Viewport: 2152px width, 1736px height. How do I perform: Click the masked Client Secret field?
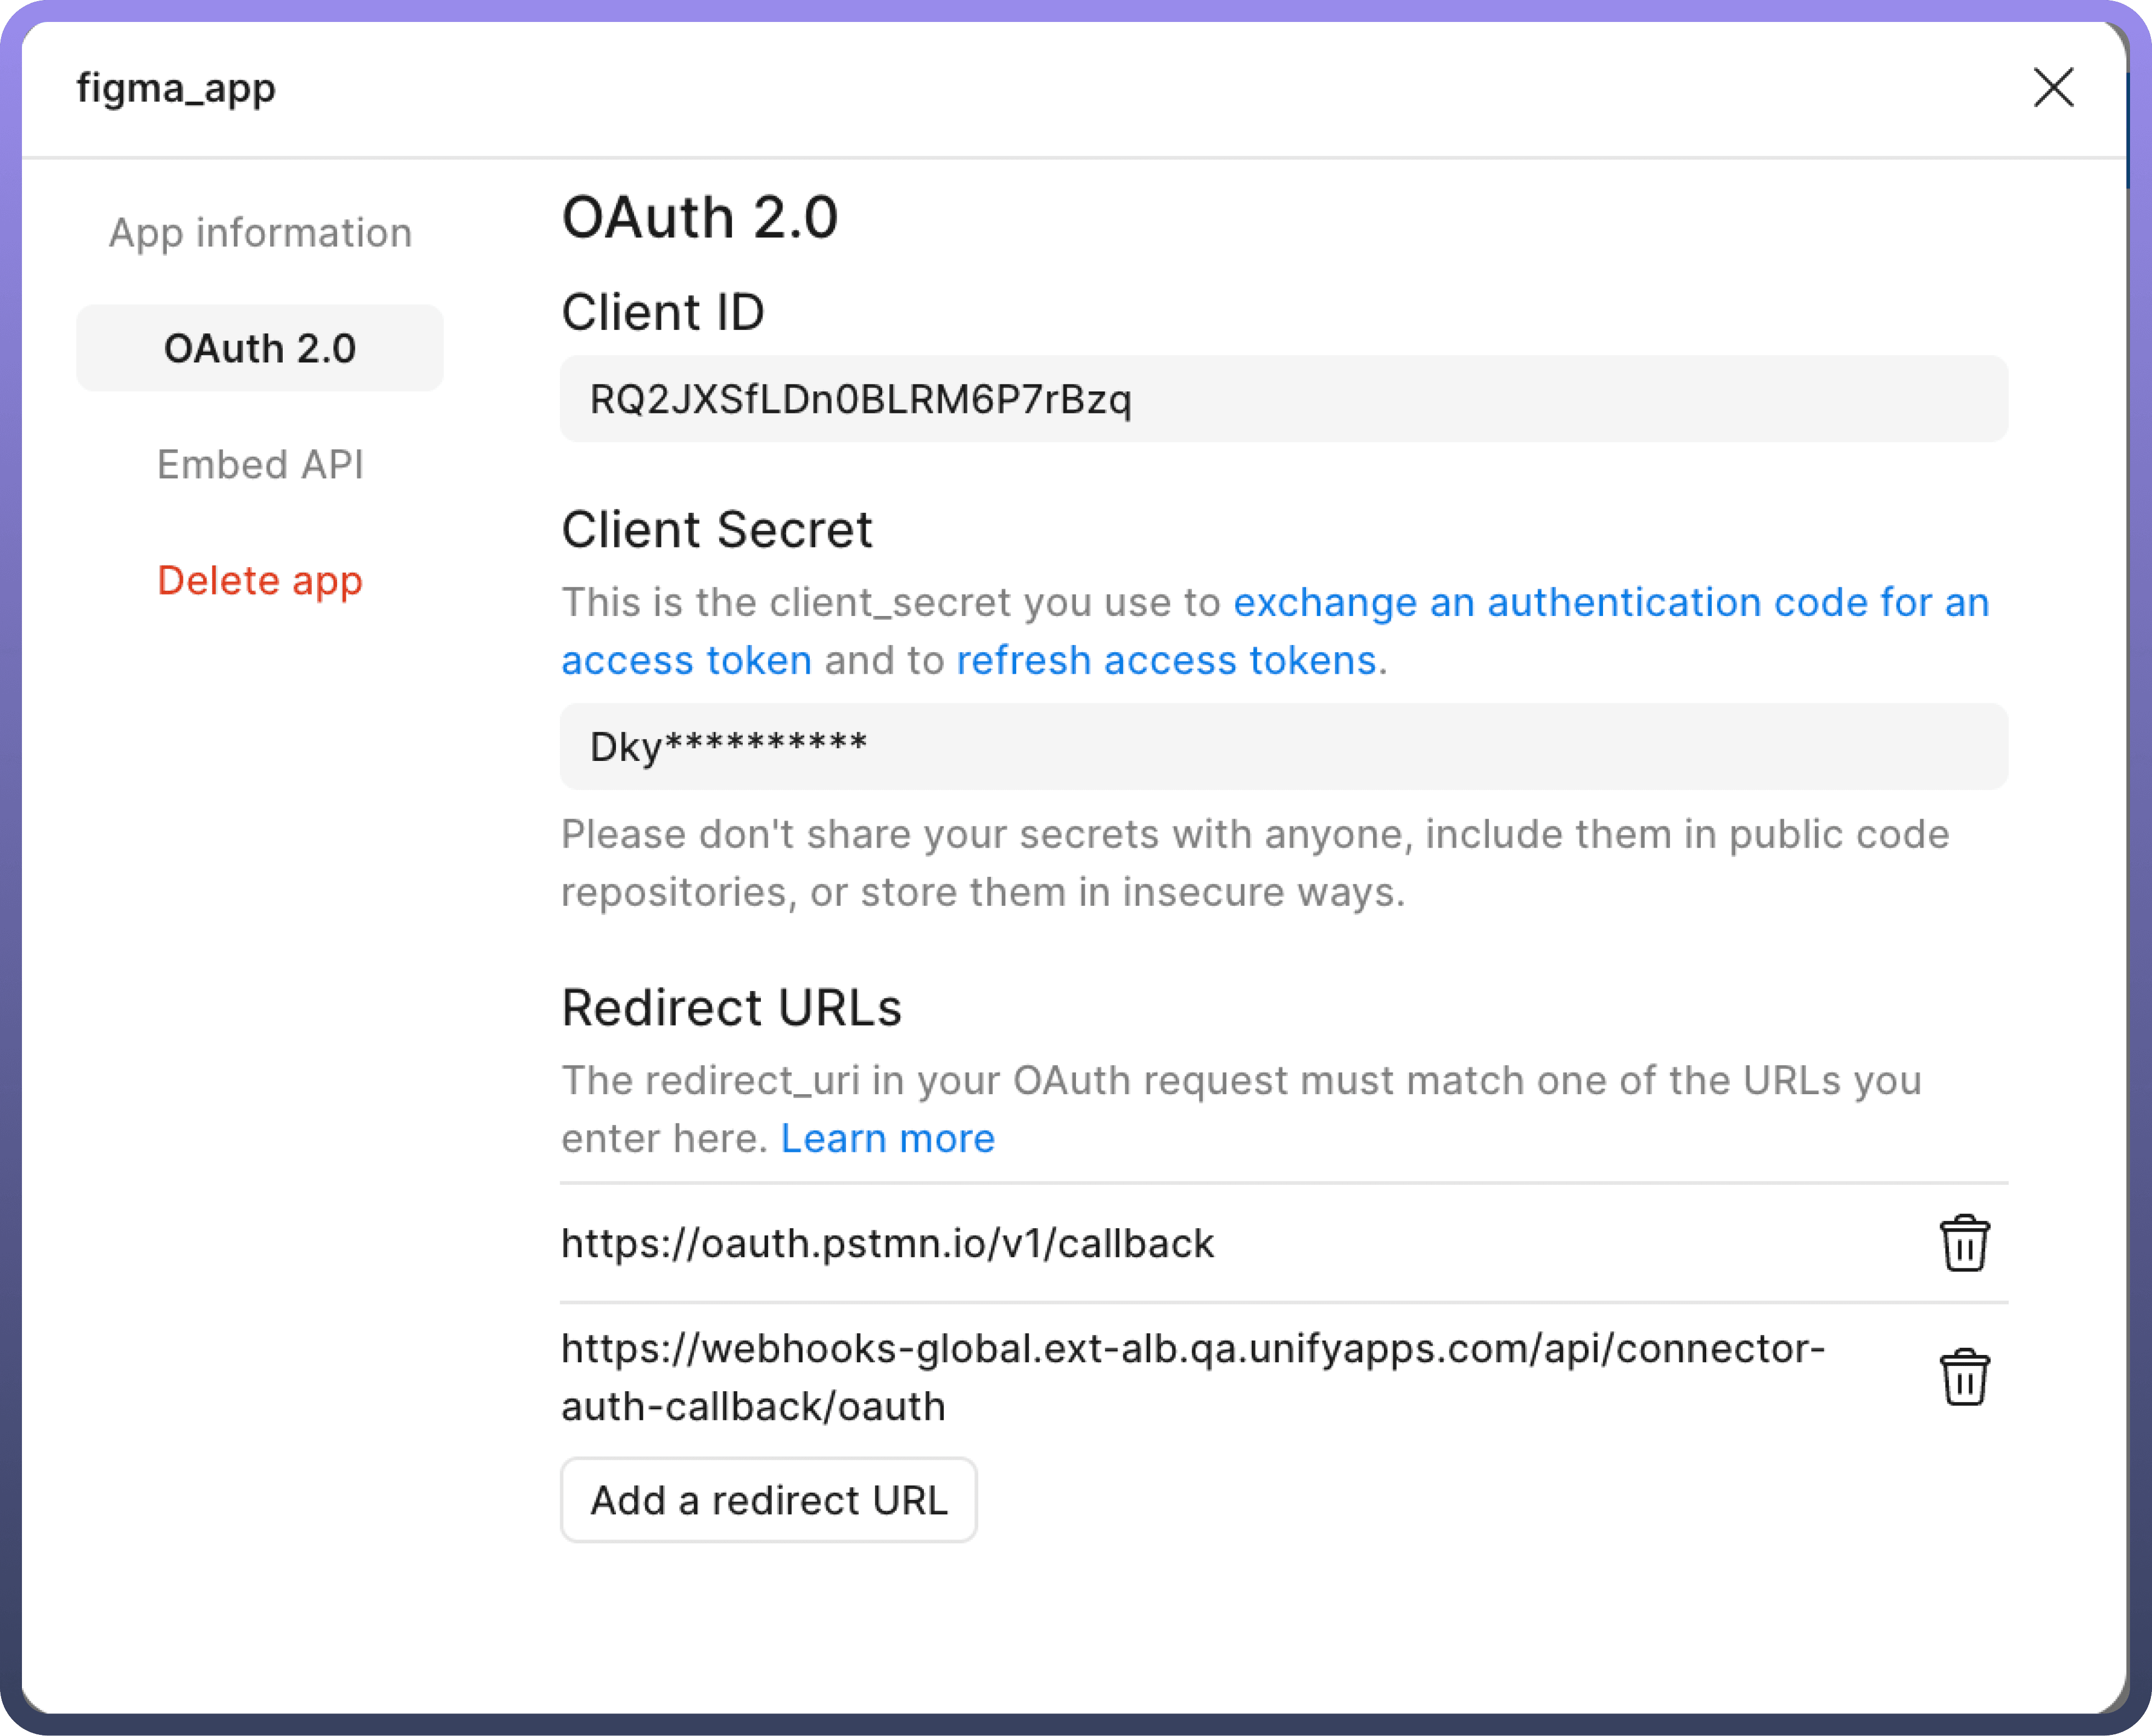click(x=1283, y=747)
